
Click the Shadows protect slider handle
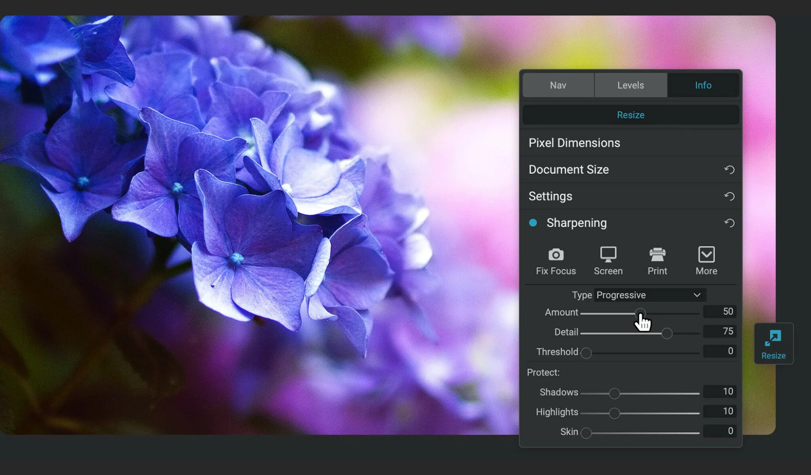point(614,393)
